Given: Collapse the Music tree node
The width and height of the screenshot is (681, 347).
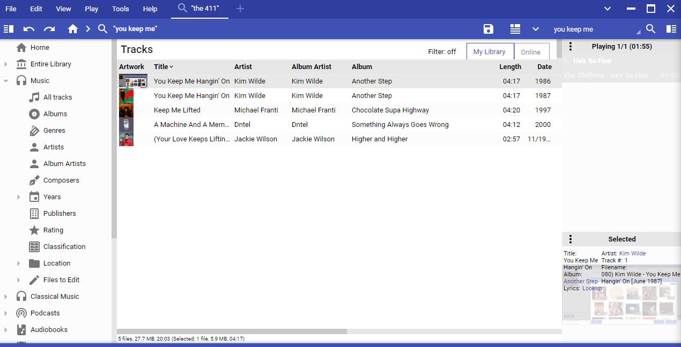Looking at the screenshot, I should click(6, 81).
